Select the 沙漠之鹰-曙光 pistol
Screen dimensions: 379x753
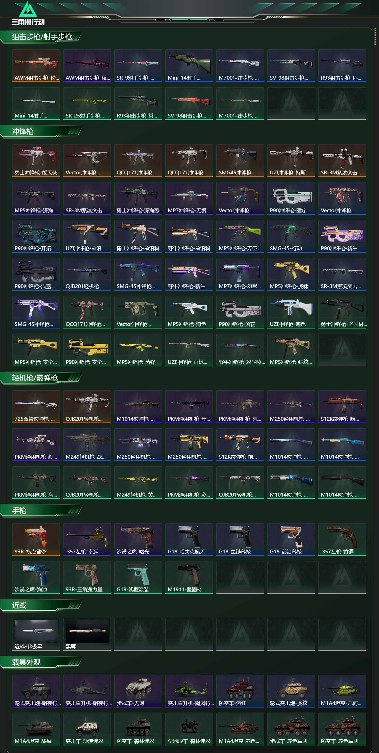coord(138,539)
